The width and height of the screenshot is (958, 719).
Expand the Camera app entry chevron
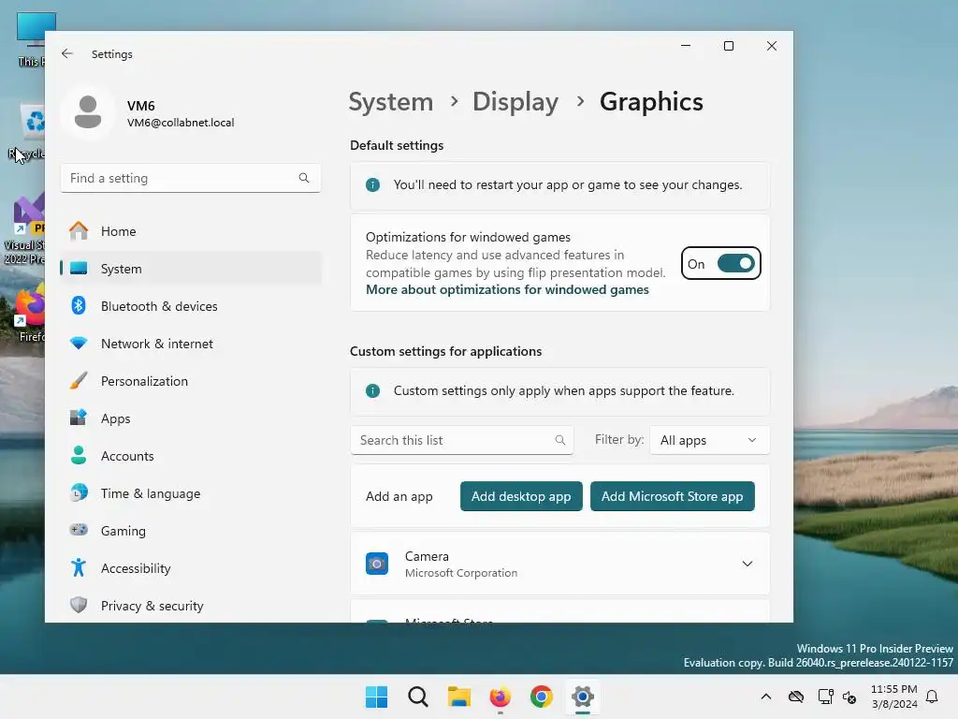click(748, 564)
